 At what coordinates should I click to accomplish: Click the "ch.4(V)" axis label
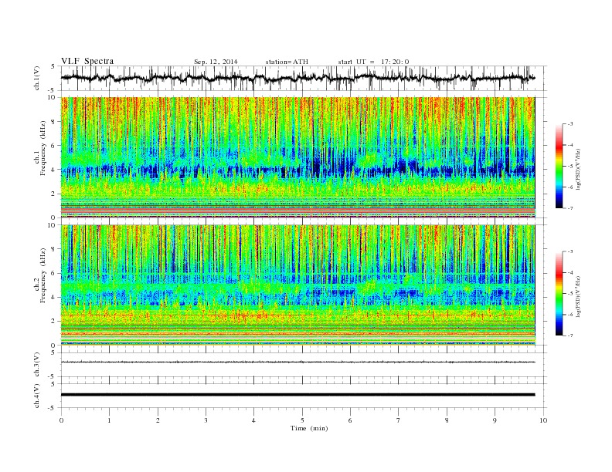click(x=36, y=396)
